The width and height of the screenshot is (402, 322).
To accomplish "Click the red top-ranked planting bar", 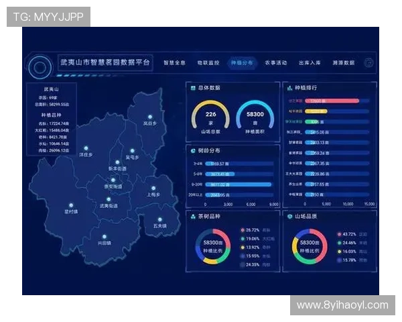I will [332, 101].
